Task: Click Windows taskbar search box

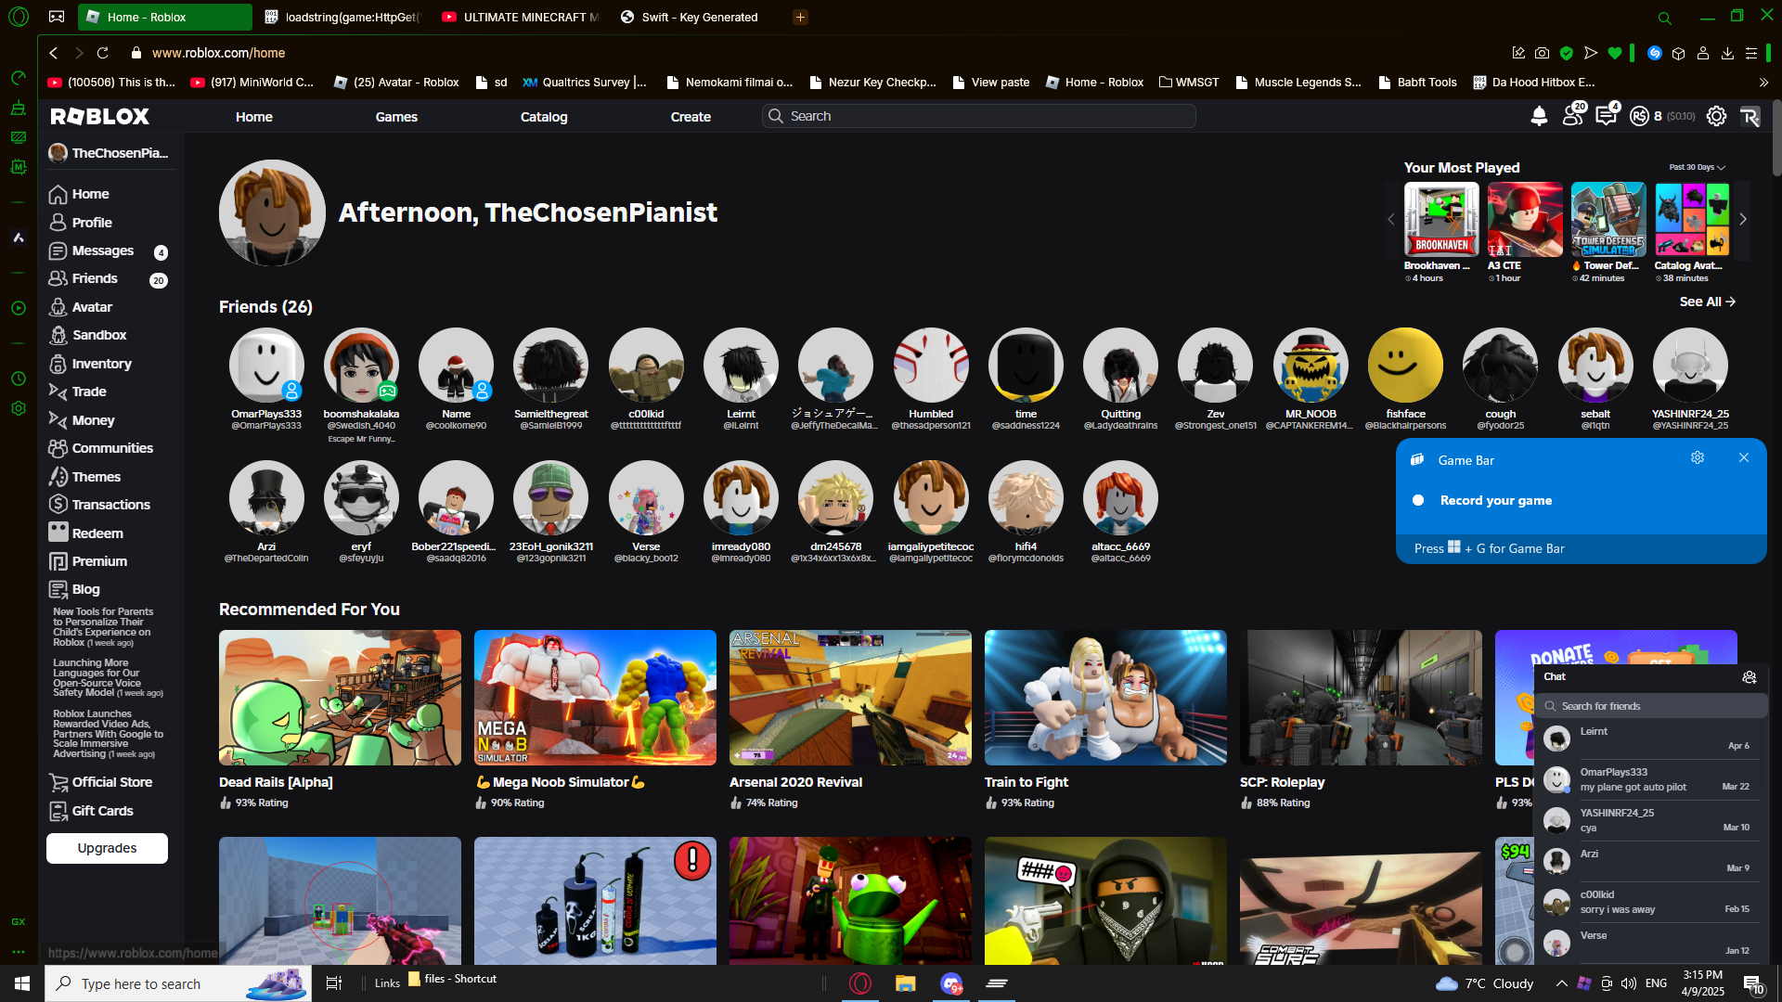Action: click(x=178, y=983)
